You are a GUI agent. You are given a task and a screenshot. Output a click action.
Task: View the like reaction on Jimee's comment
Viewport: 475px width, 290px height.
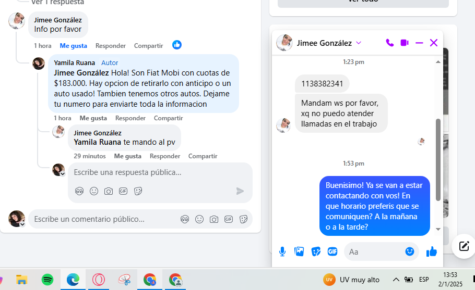click(x=177, y=45)
